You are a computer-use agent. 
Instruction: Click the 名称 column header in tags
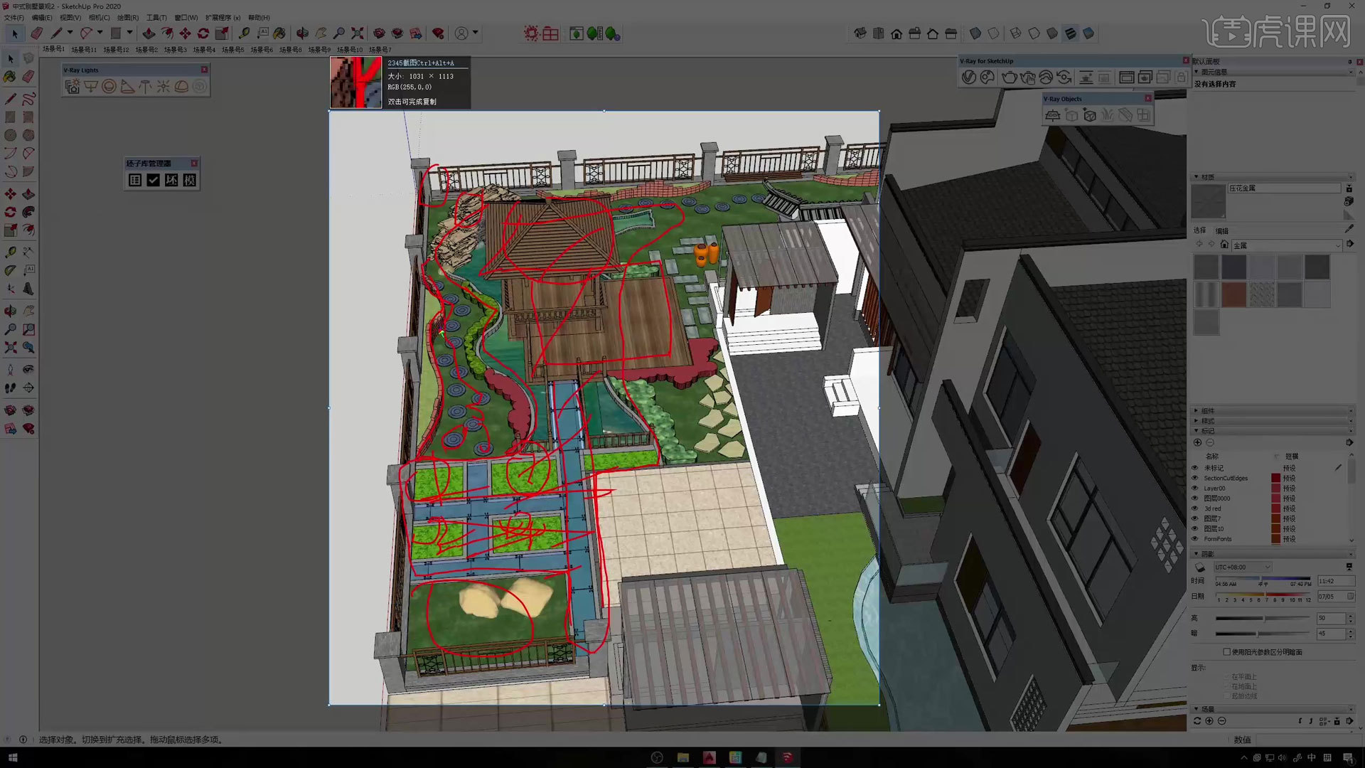tap(1212, 457)
